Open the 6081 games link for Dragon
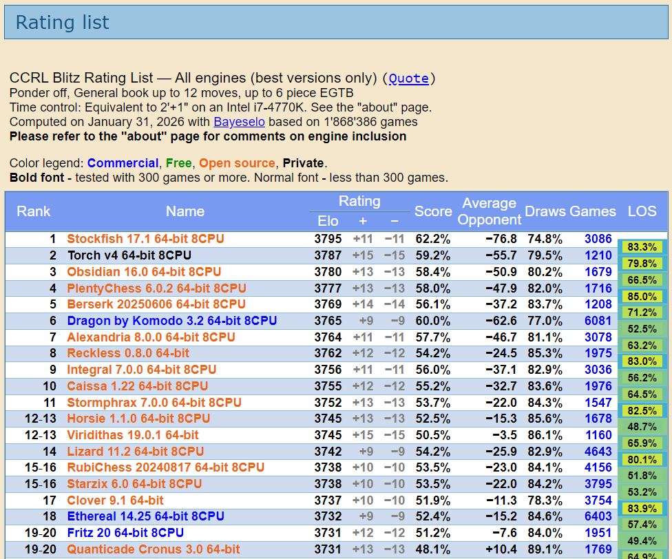Image resolution: width=672 pixels, height=559 pixels. [x=598, y=321]
